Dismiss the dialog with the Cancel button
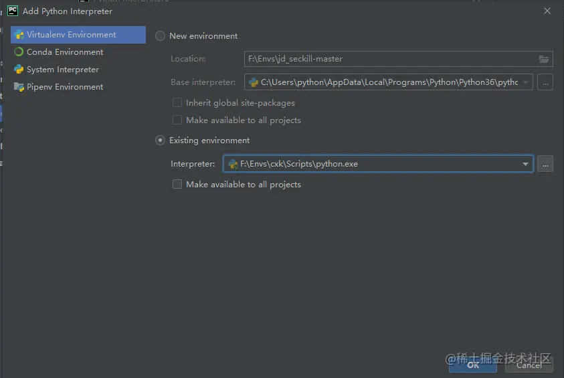564x378 pixels. point(529,365)
